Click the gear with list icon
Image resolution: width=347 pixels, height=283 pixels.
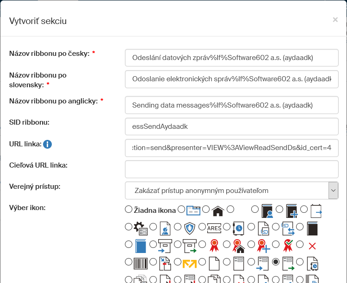140,228
